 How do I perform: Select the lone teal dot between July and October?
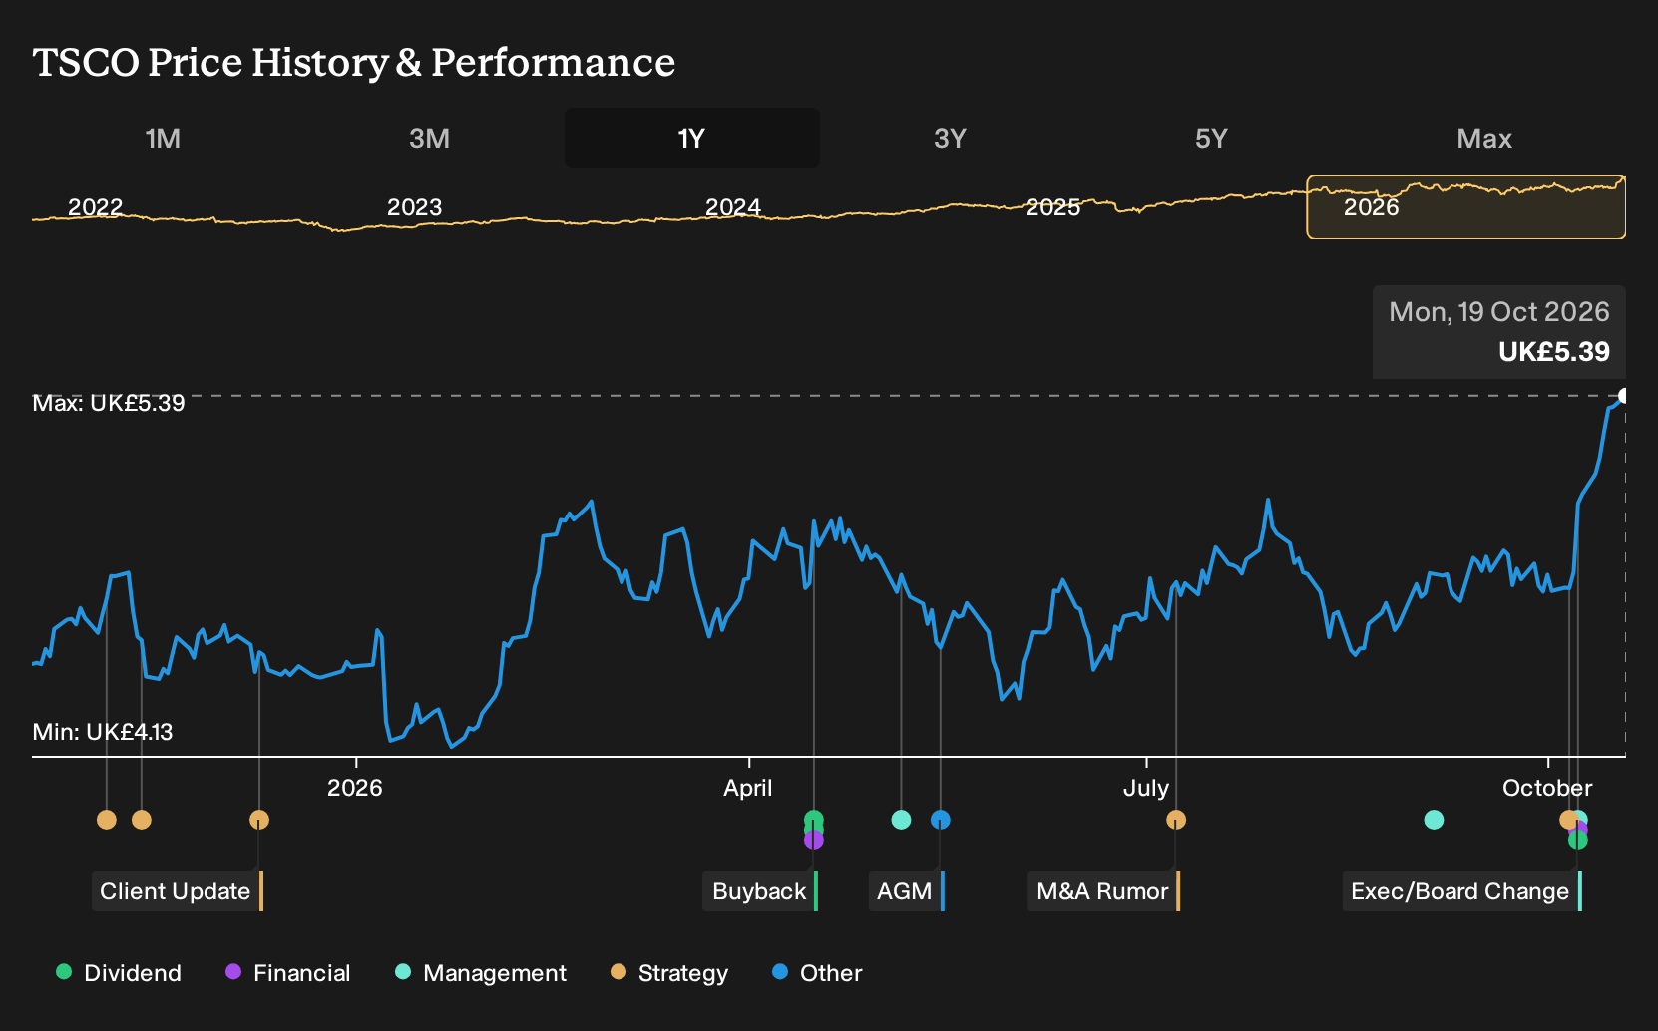click(x=1434, y=820)
